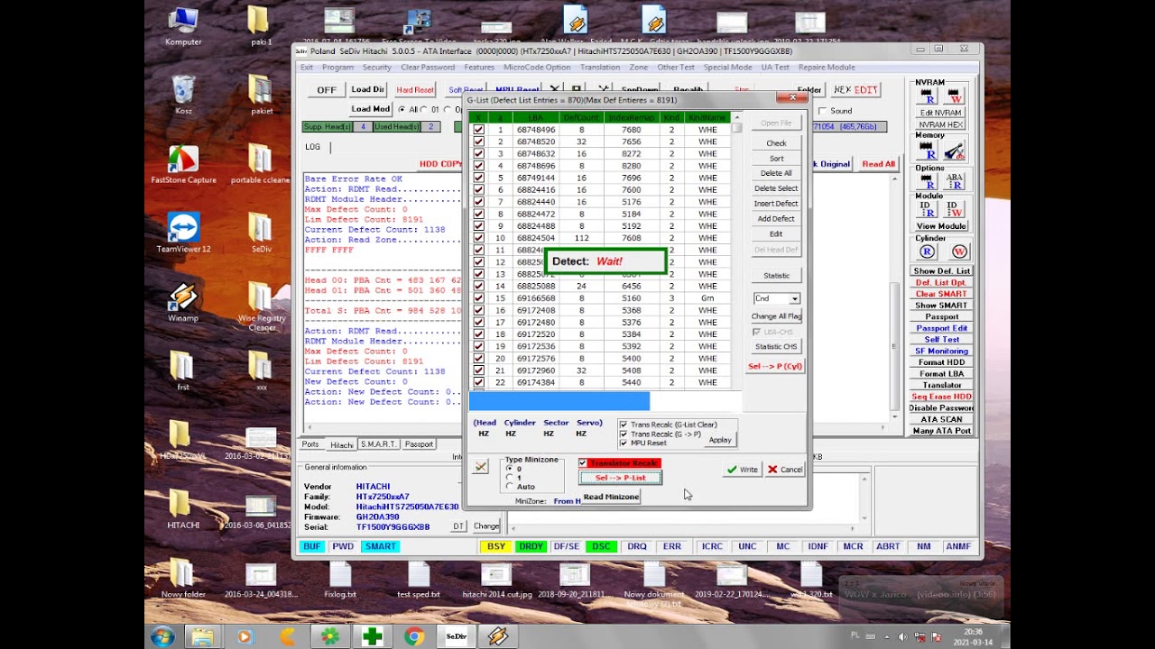The image size is (1155, 649).
Task: Click the Cancel button in G-List dialog
Action: (785, 470)
